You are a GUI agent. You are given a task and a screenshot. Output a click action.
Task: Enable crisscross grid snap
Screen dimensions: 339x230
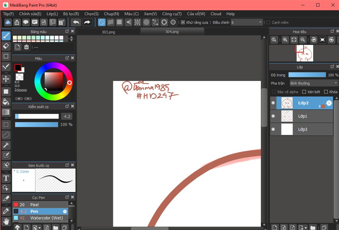119,22
